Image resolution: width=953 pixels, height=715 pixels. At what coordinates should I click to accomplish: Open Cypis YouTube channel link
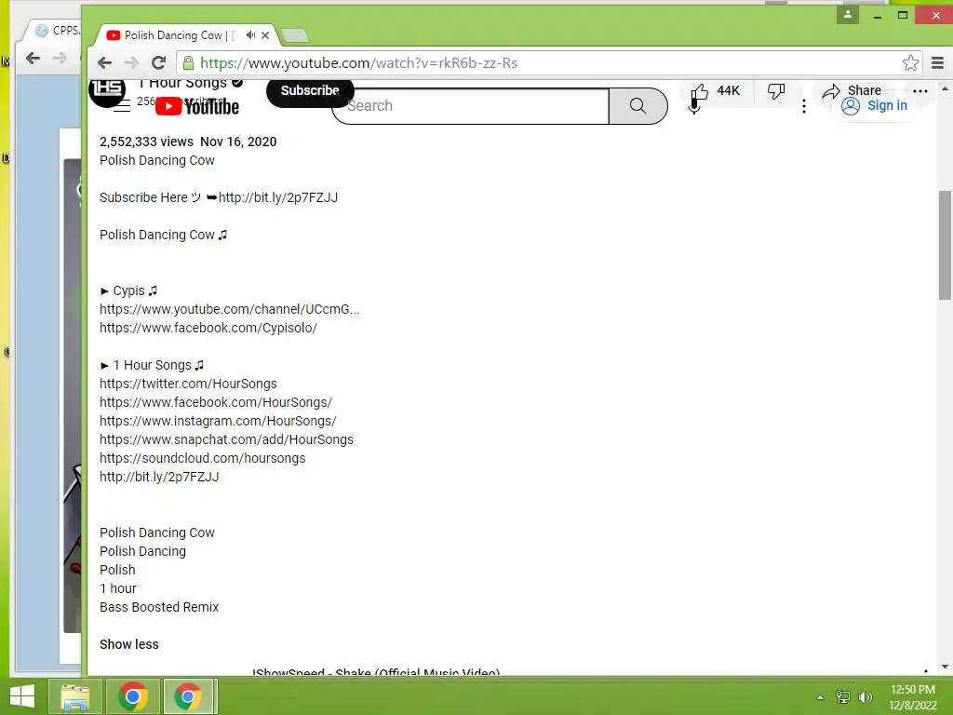pyautogui.click(x=229, y=309)
